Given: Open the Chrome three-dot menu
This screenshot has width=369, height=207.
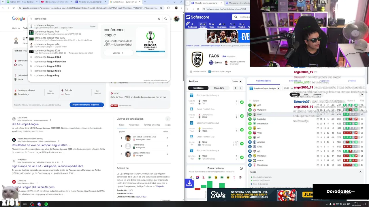Looking at the screenshot, I should tap(181, 8).
